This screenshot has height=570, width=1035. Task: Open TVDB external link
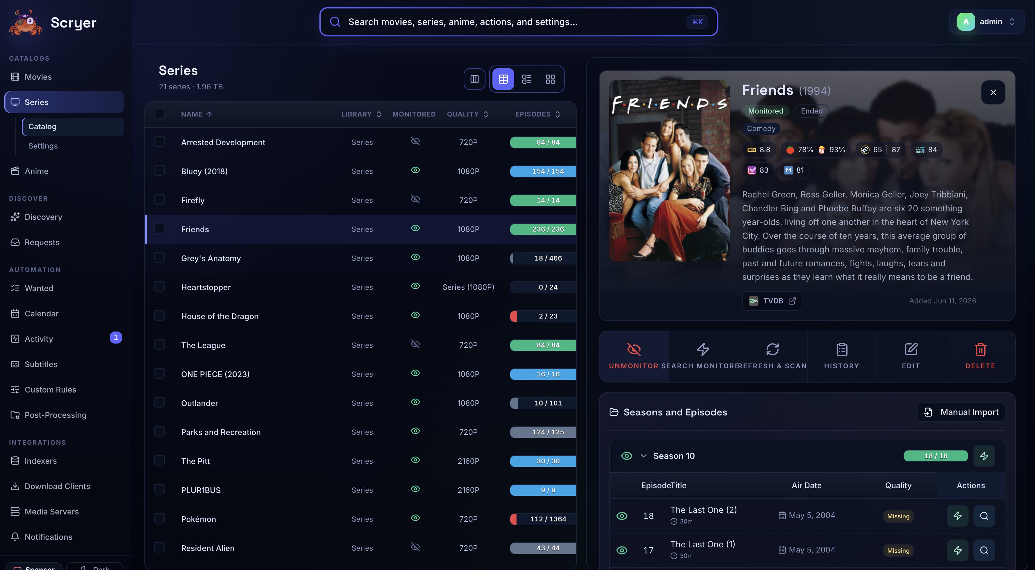click(x=772, y=301)
